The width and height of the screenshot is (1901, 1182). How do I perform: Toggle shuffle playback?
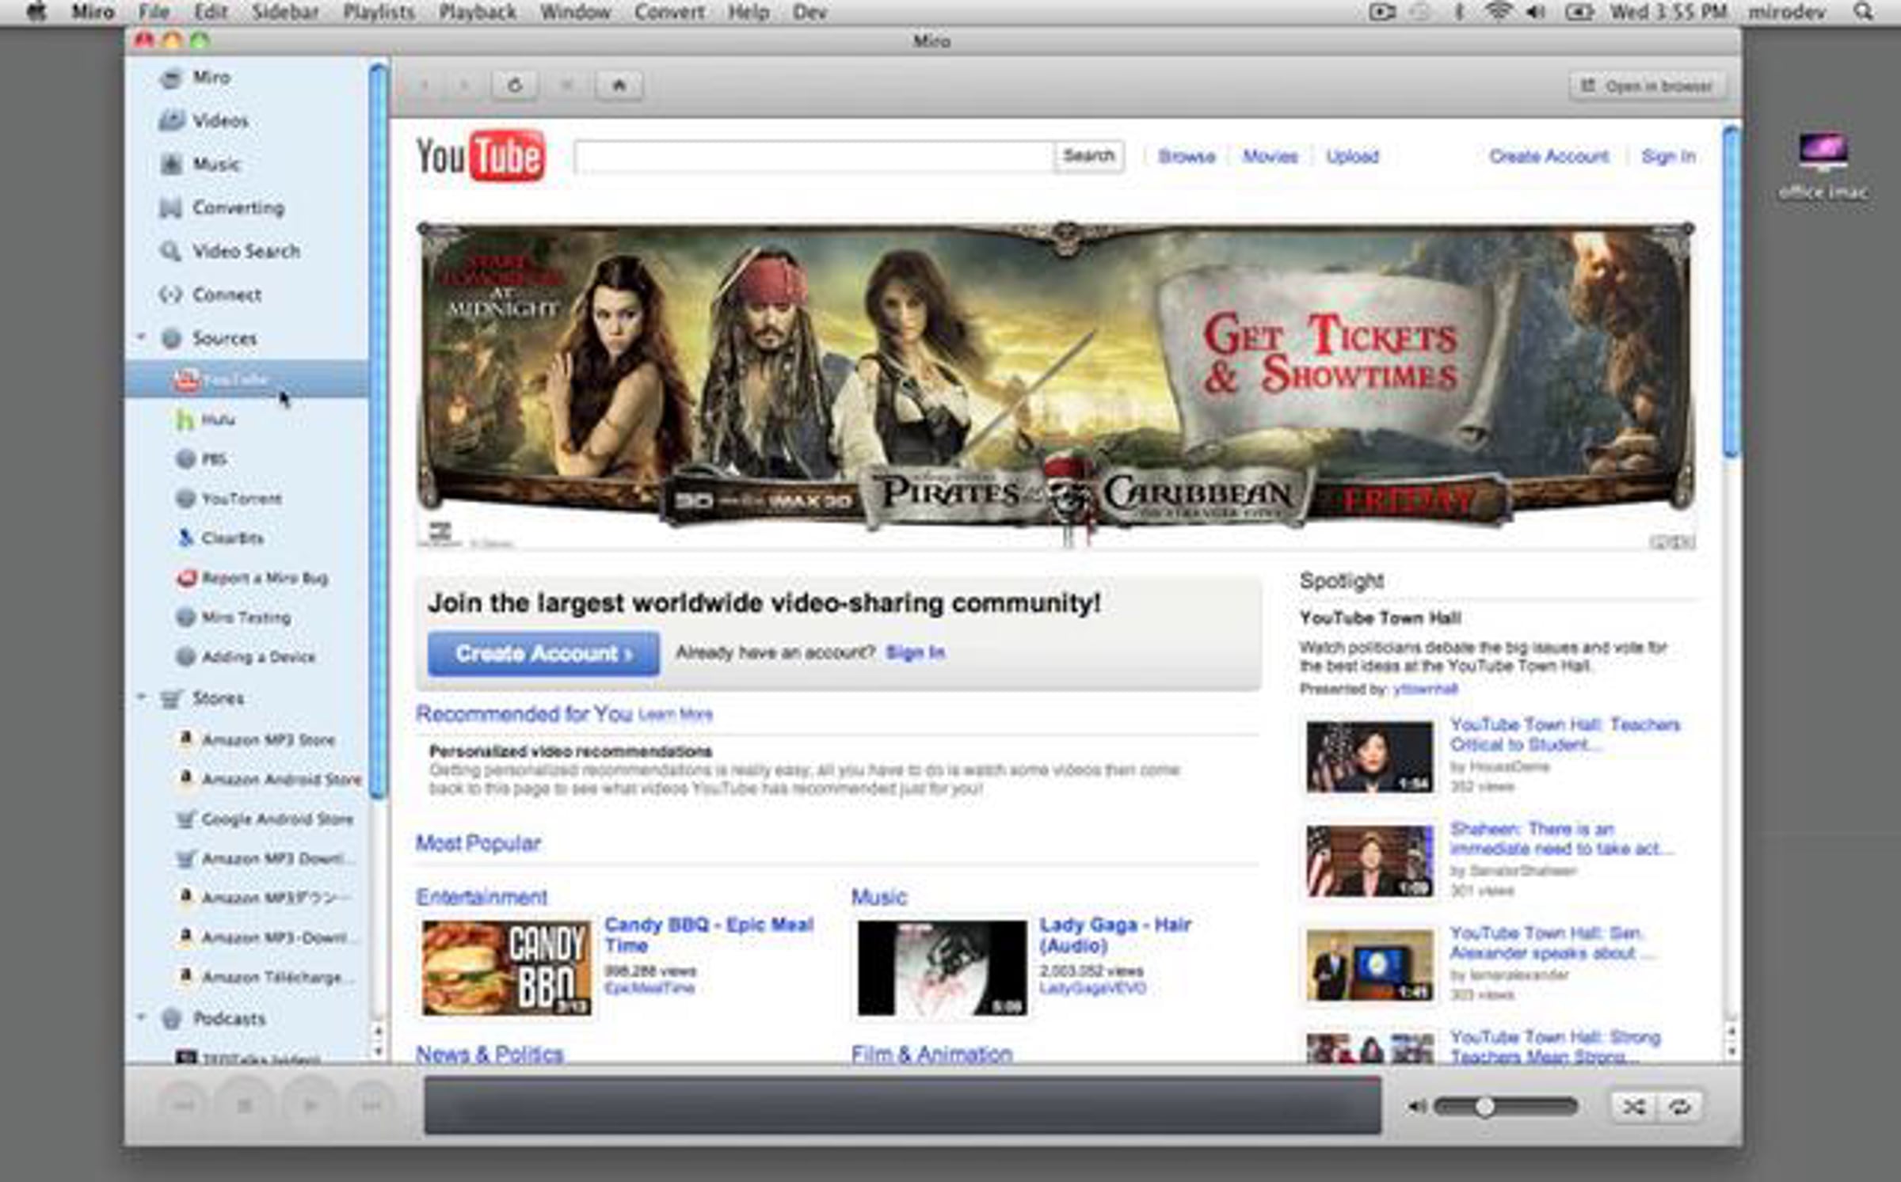pos(1634,1106)
